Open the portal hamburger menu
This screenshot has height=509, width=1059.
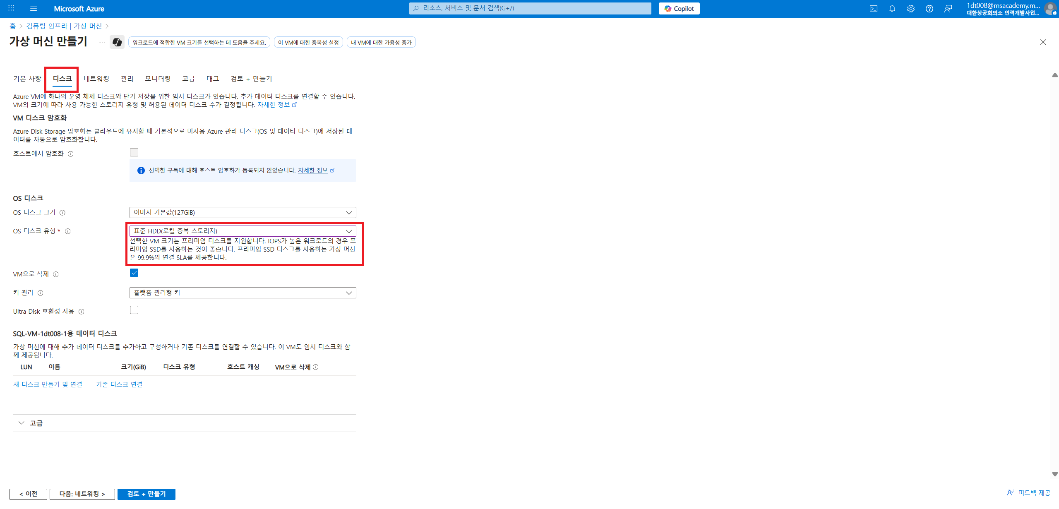(34, 9)
